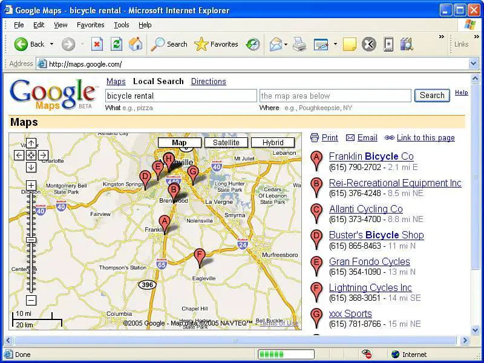This screenshot has width=484, height=363.
Task: Switch to Hybrid view
Action: click(x=273, y=143)
